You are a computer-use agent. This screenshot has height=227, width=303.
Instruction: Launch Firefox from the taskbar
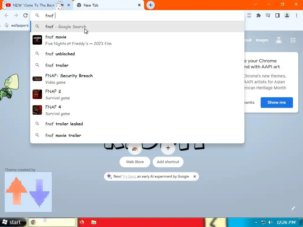[x=82, y=222]
